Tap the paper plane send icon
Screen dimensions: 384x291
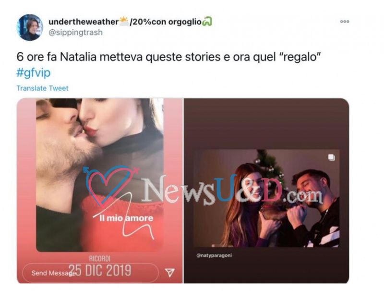point(169,272)
